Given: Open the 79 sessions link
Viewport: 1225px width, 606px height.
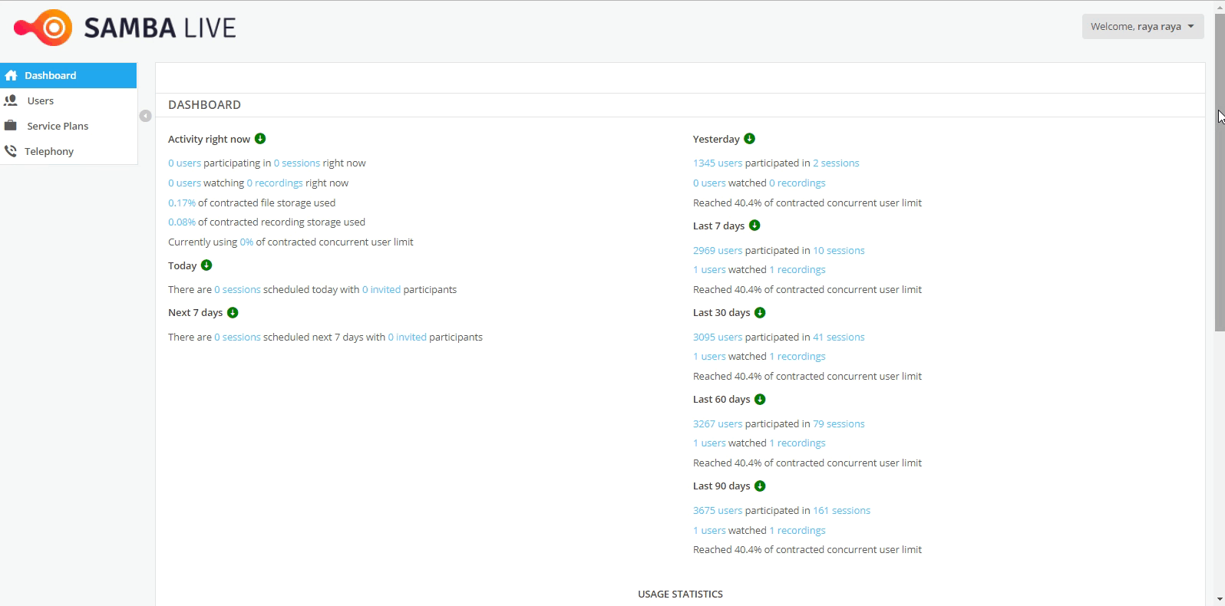Looking at the screenshot, I should (839, 423).
